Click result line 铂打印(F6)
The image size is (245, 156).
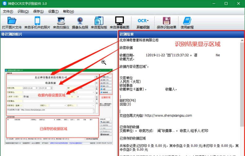coord(128,100)
